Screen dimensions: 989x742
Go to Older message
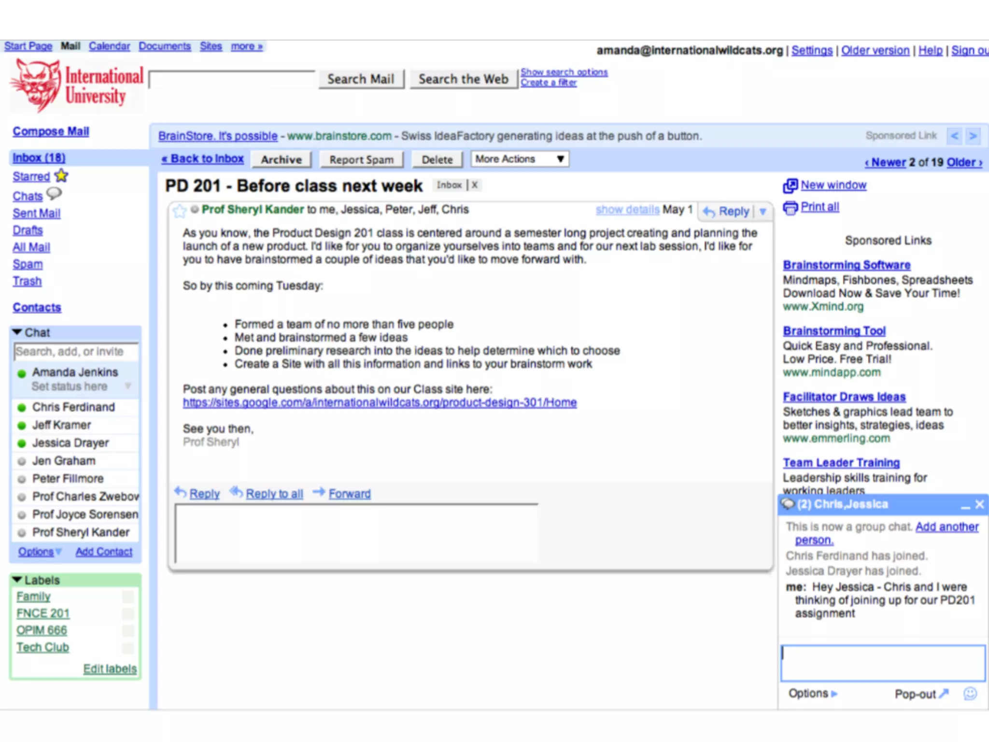964,162
